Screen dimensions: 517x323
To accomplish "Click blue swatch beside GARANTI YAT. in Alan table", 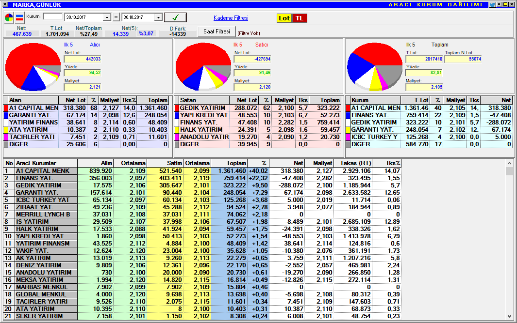I will pyautogui.click(x=6, y=115).
